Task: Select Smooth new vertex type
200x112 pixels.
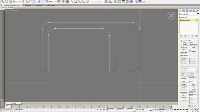Action: [x=181, y=44]
